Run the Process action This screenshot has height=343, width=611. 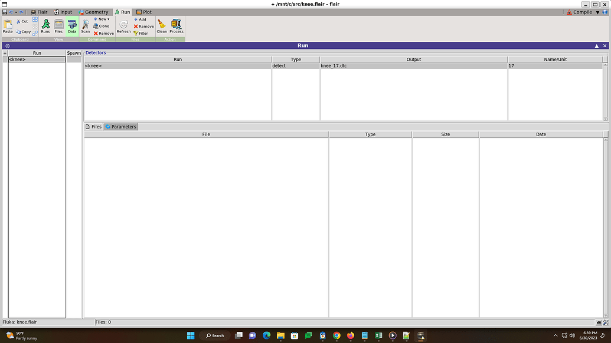click(x=177, y=26)
